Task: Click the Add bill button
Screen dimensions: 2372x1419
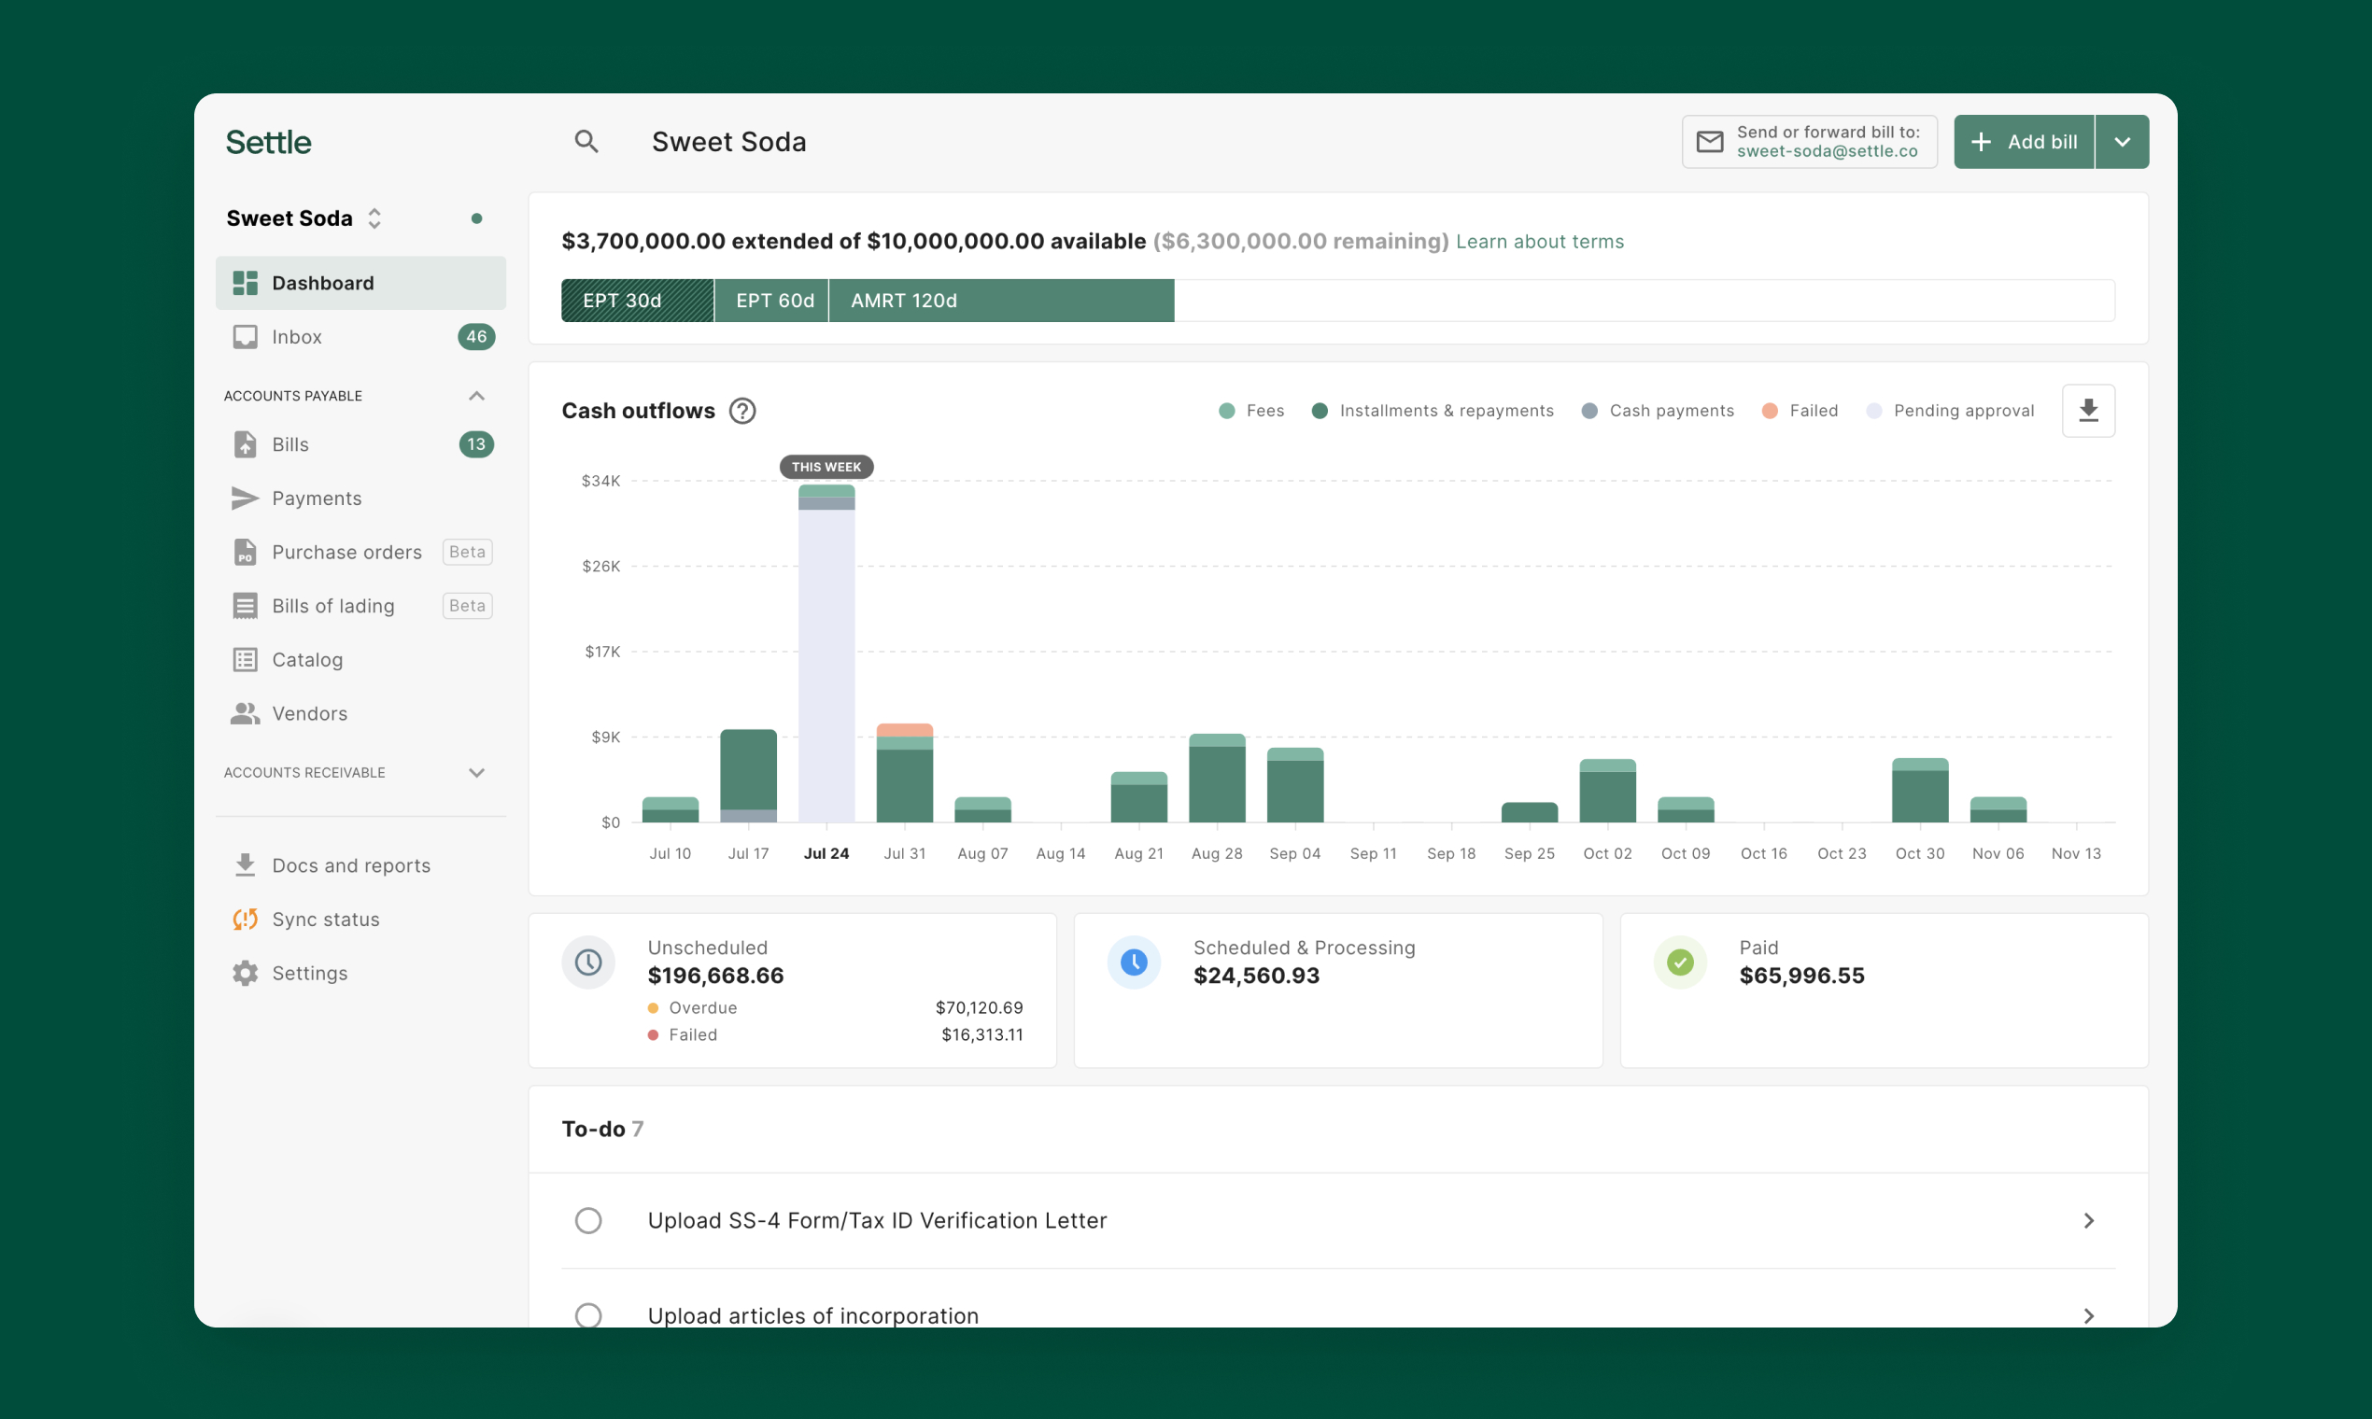Action: [x=2023, y=142]
